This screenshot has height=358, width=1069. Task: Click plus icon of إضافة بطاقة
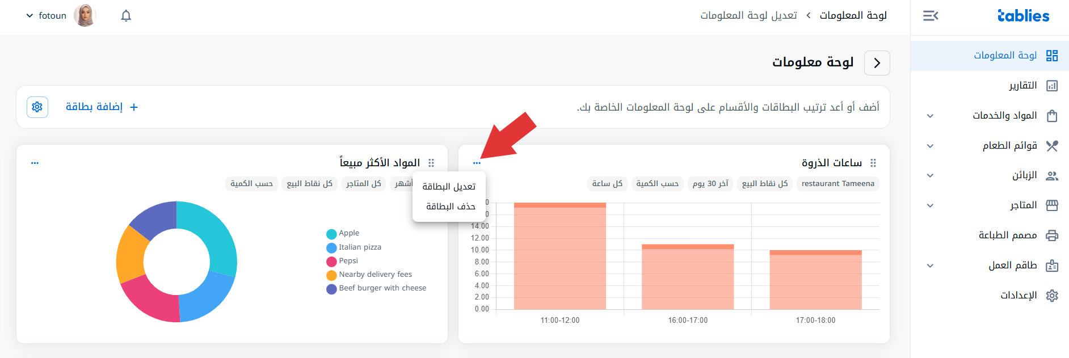(x=134, y=107)
